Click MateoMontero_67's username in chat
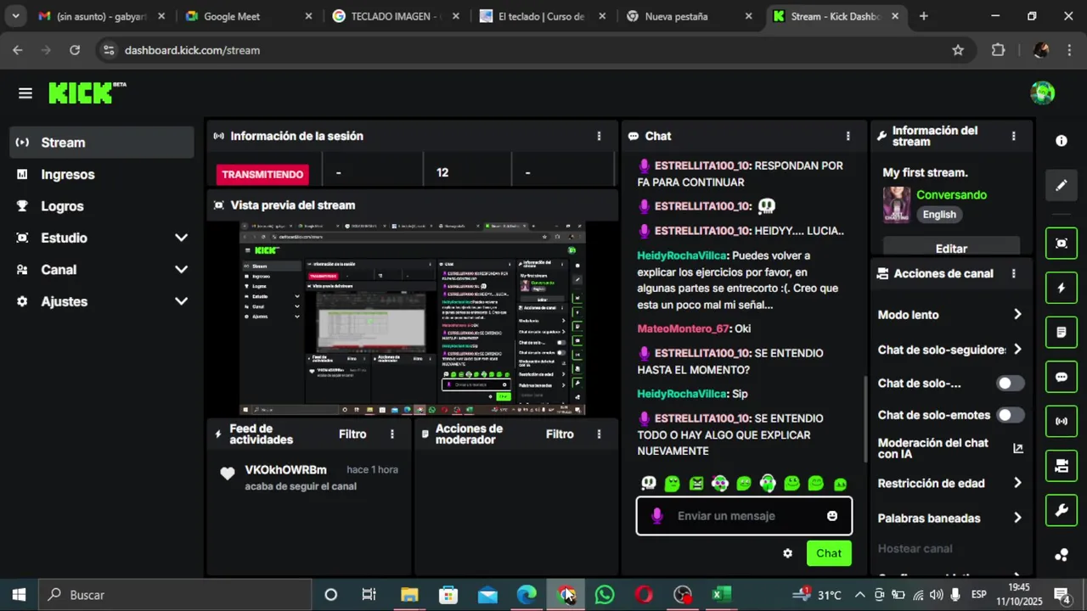This screenshot has height=611, width=1087. point(683,328)
